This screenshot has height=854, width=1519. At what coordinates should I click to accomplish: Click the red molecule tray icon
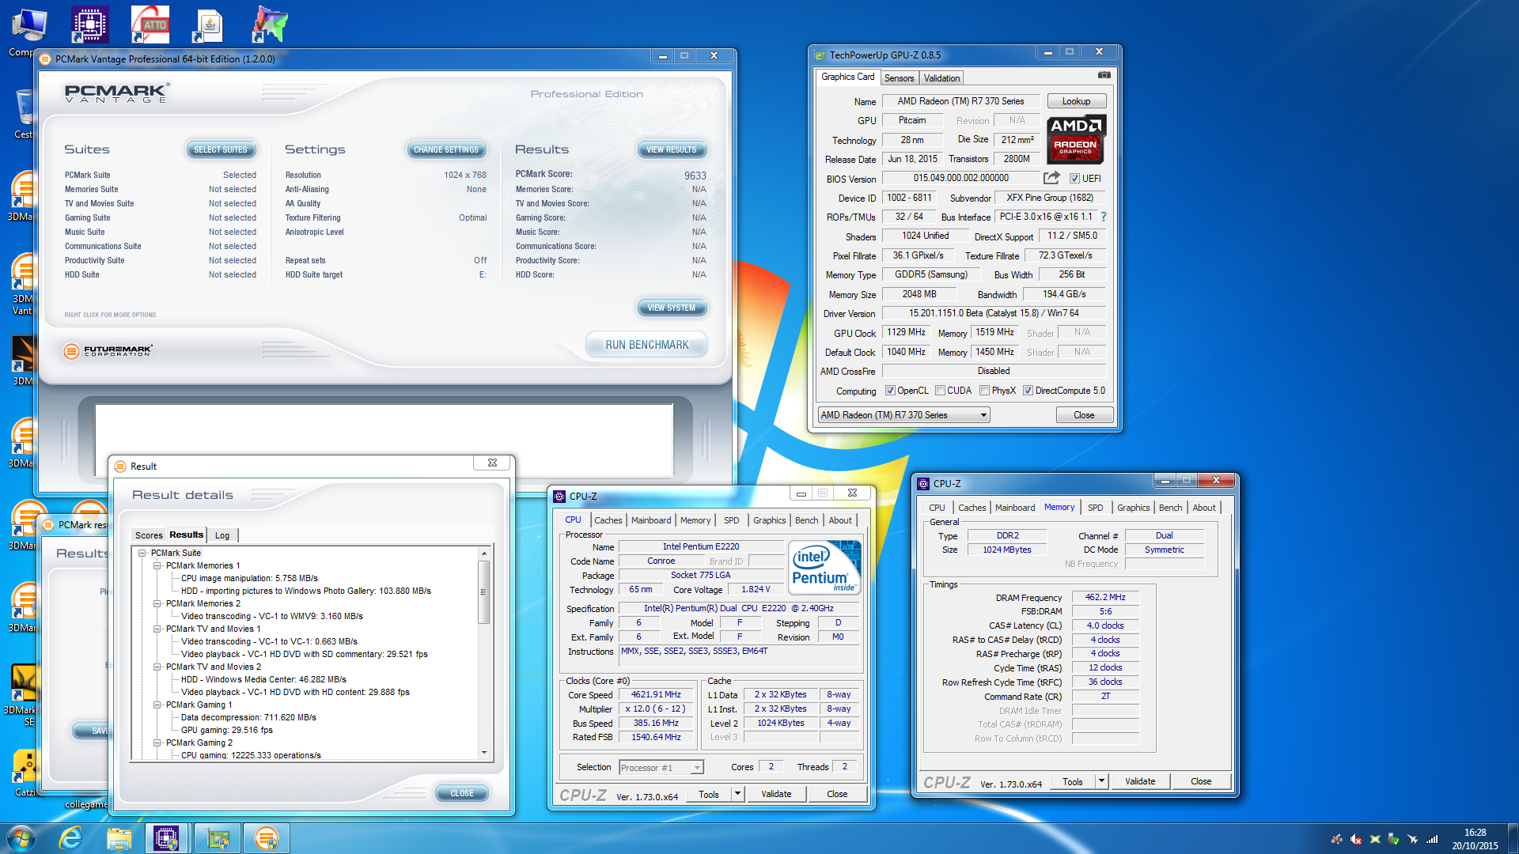tap(1336, 839)
